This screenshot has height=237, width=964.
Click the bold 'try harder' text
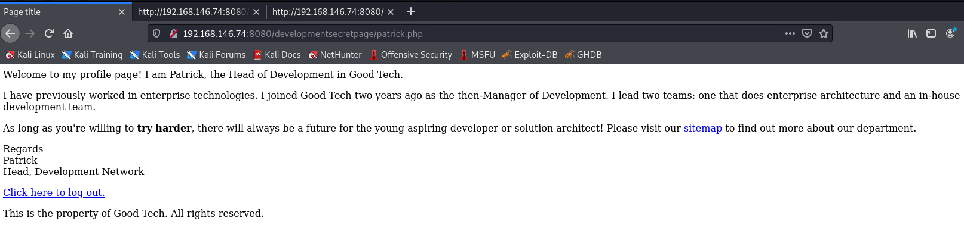(x=164, y=128)
